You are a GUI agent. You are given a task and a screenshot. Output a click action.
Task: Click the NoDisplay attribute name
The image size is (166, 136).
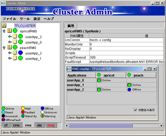pos(73,49)
